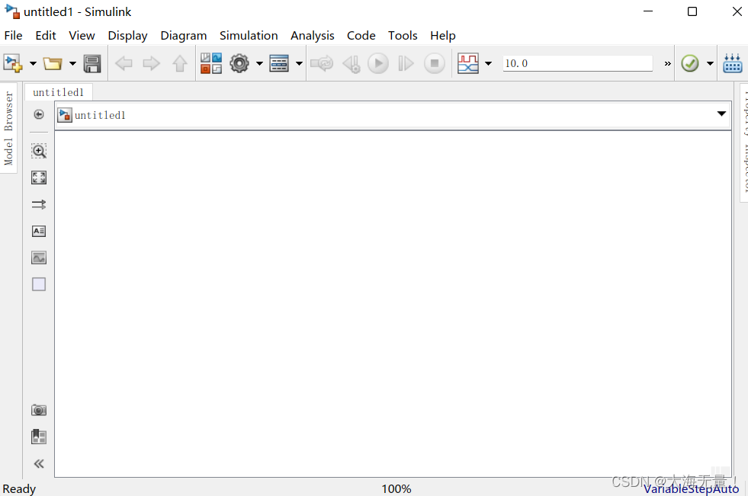Viewport: 748px width, 496px height.
Task: Click the Fast Restart icon
Action: tap(322, 63)
